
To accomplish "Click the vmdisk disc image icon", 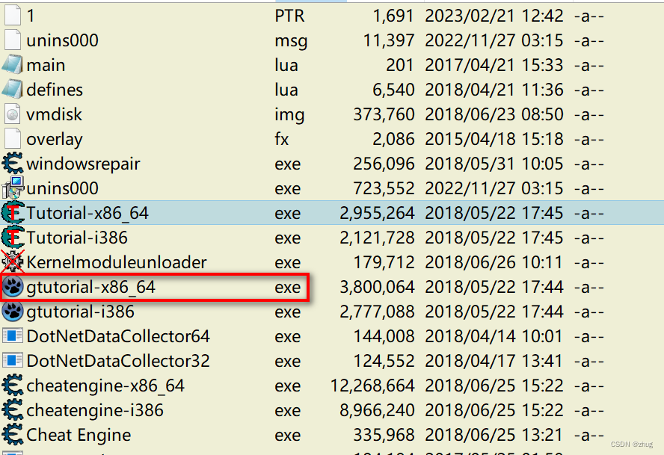I will (13, 114).
